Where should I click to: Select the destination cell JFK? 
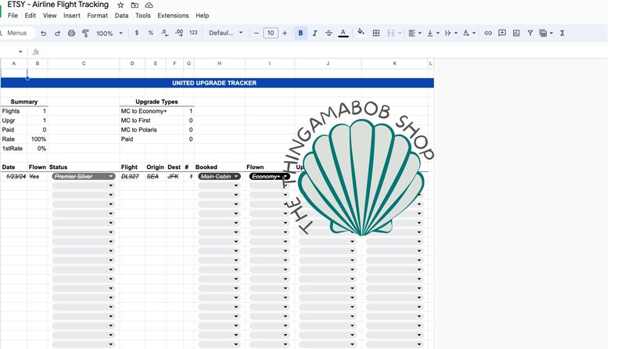pyautogui.click(x=174, y=176)
